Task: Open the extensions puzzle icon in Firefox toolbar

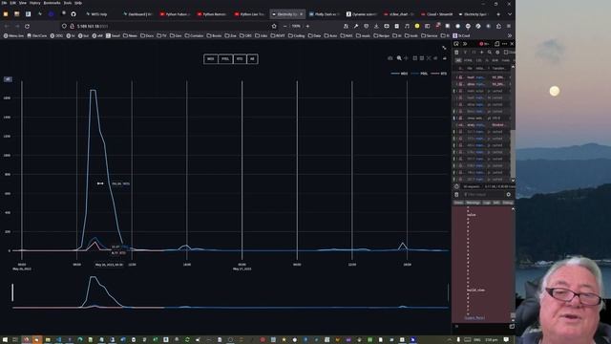Action: coord(498,26)
